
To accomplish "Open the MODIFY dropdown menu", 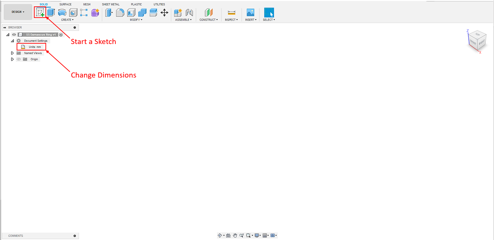I will (x=136, y=20).
